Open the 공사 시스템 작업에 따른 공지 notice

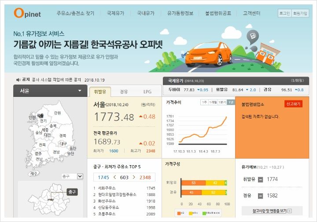point(56,80)
